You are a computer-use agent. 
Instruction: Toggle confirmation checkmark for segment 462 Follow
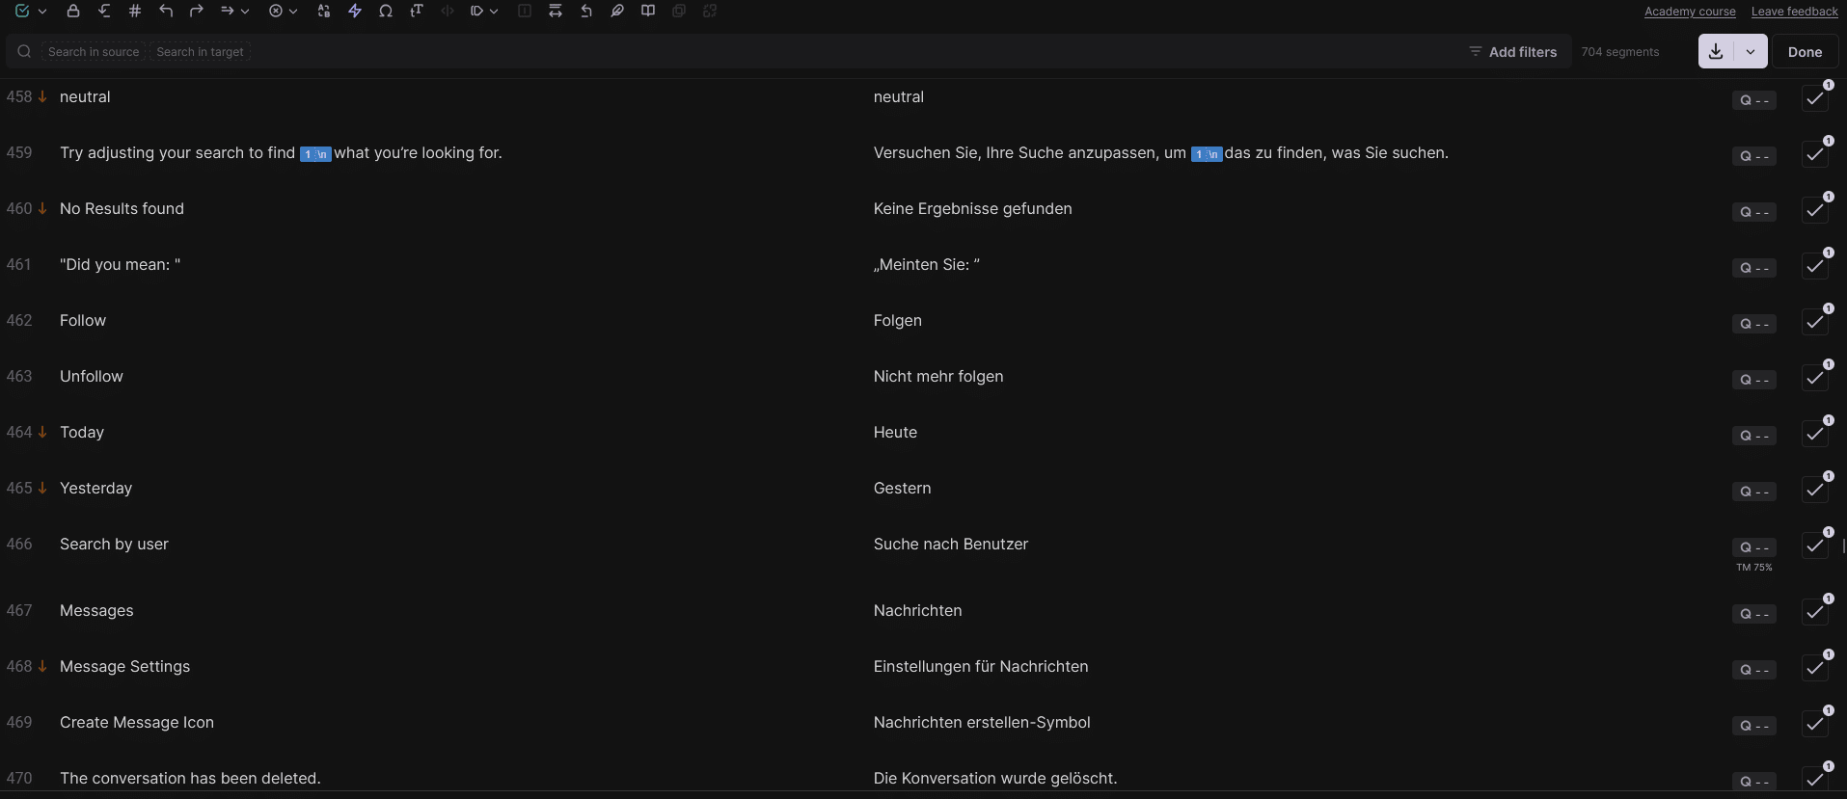coord(1815,322)
